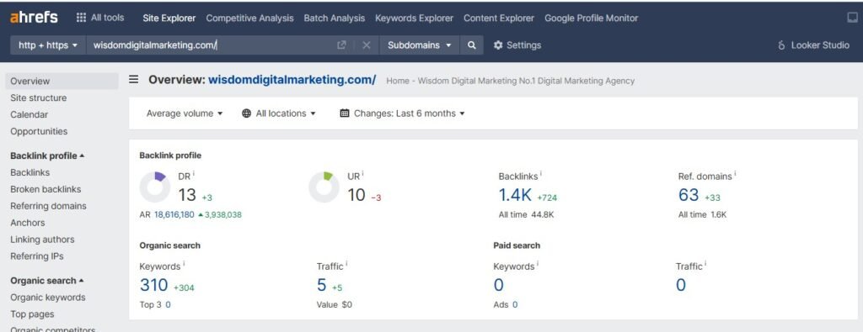The image size is (863, 332).
Task: Click the UR info icon
Action: point(362,173)
